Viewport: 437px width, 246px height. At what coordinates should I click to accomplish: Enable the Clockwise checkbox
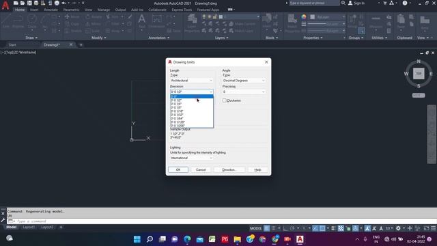[x=225, y=100]
